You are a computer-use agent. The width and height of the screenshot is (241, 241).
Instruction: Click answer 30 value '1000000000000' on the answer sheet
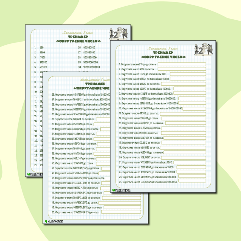point(92,67)
